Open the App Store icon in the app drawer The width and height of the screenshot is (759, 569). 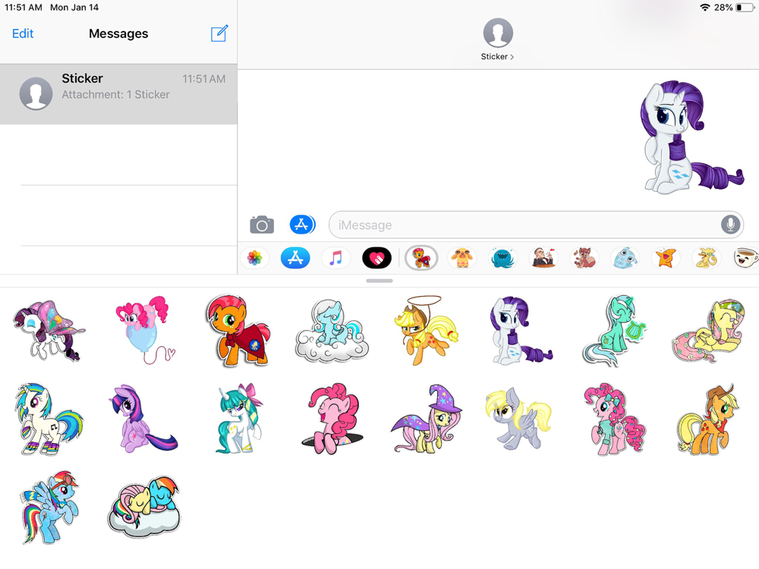tap(295, 258)
